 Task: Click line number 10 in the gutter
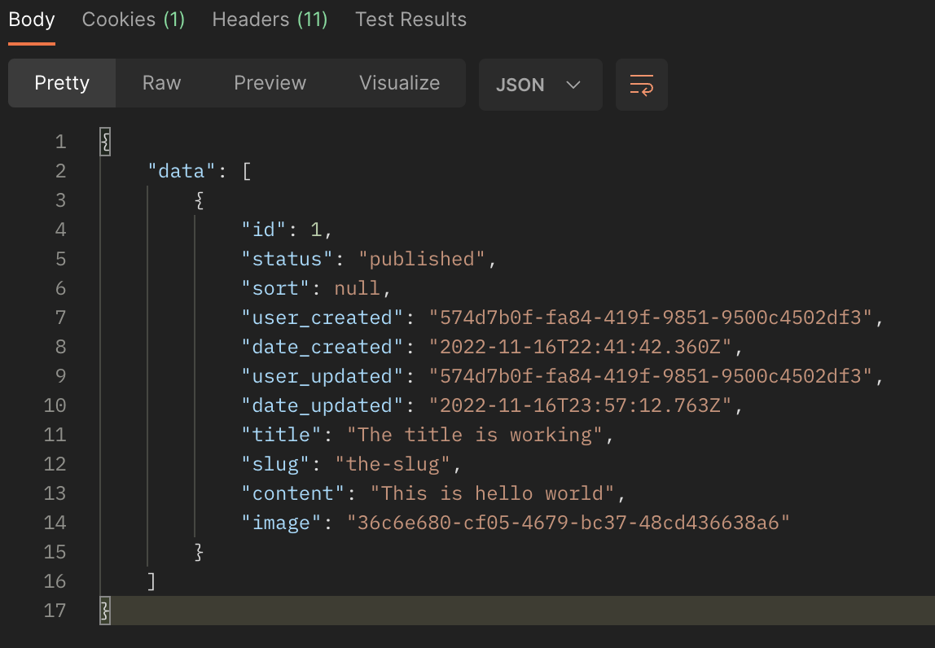55,405
